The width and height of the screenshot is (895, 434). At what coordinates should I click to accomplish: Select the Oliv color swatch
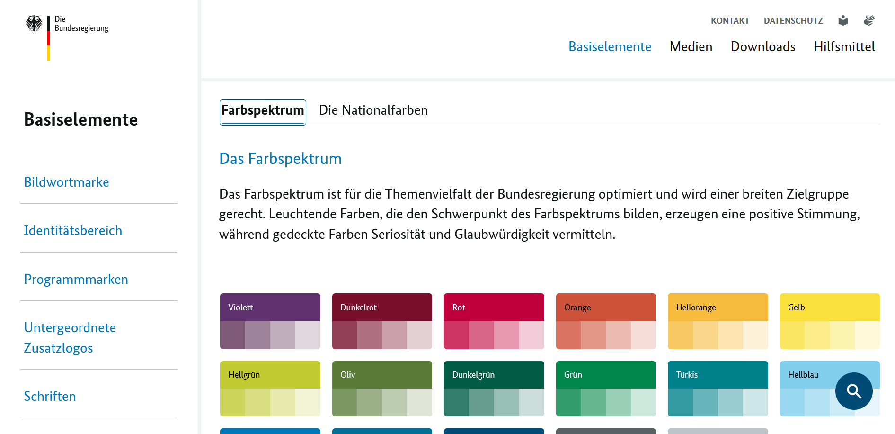coord(382,389)
